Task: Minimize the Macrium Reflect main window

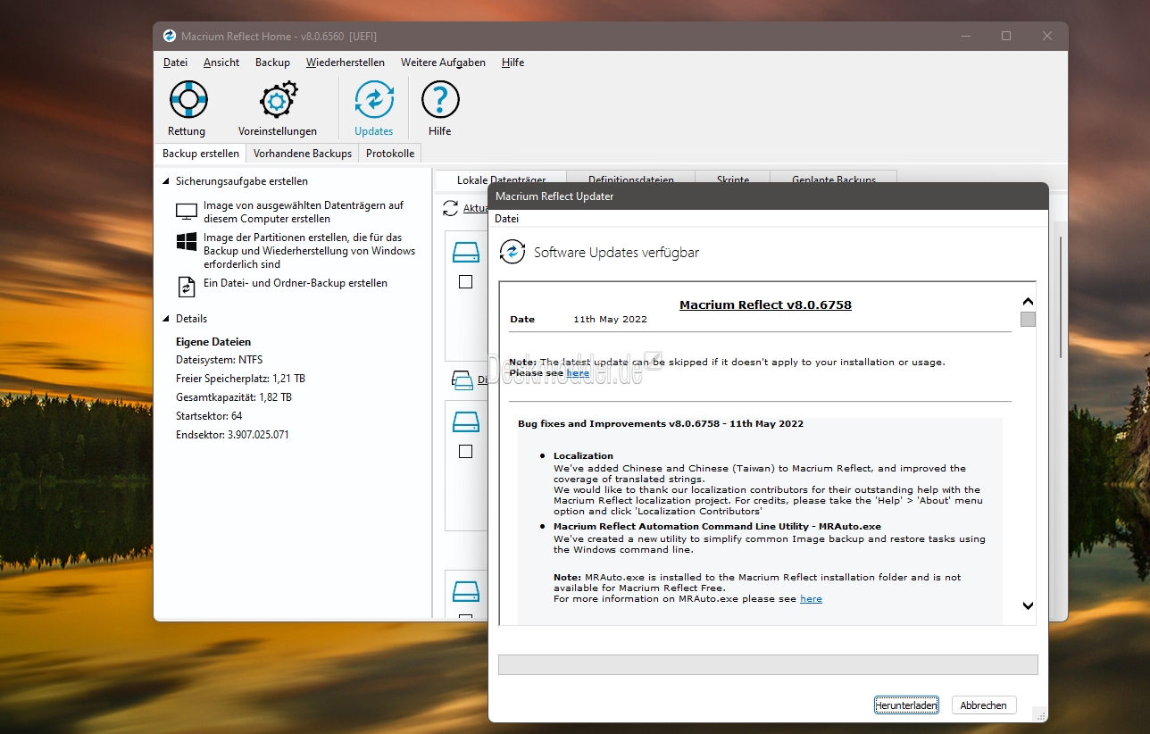Action: pos(965,36)
